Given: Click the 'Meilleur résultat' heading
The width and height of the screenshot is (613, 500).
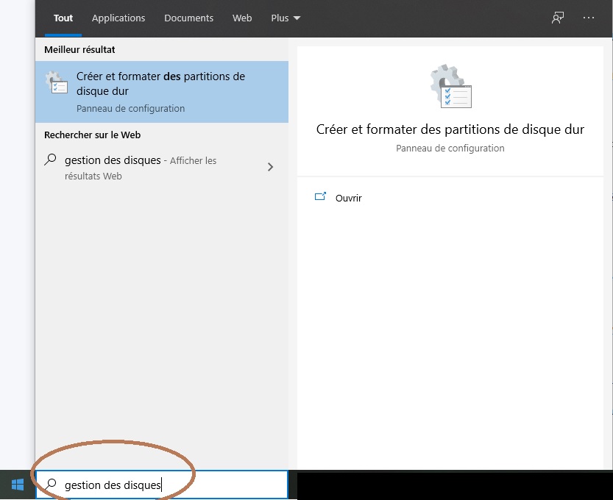Looking at the screenshot, I should (x=79, y=49).
